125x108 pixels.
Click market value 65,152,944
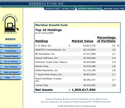[89, 50]
